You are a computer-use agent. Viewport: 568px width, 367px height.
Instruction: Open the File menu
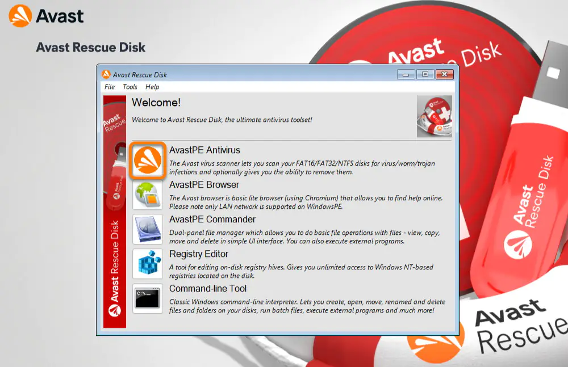[x=110, y=87]
